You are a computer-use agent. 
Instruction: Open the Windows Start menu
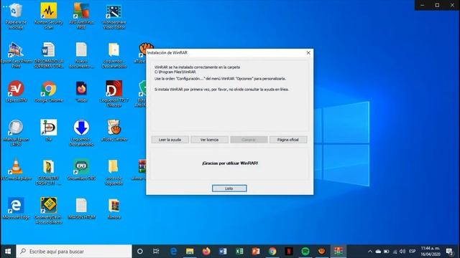(x=8, y=252)
